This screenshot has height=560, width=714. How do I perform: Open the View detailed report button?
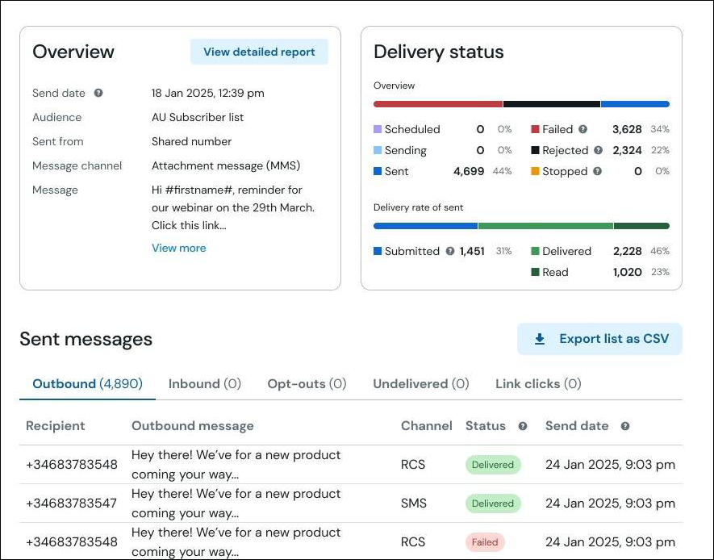point(259,52)
